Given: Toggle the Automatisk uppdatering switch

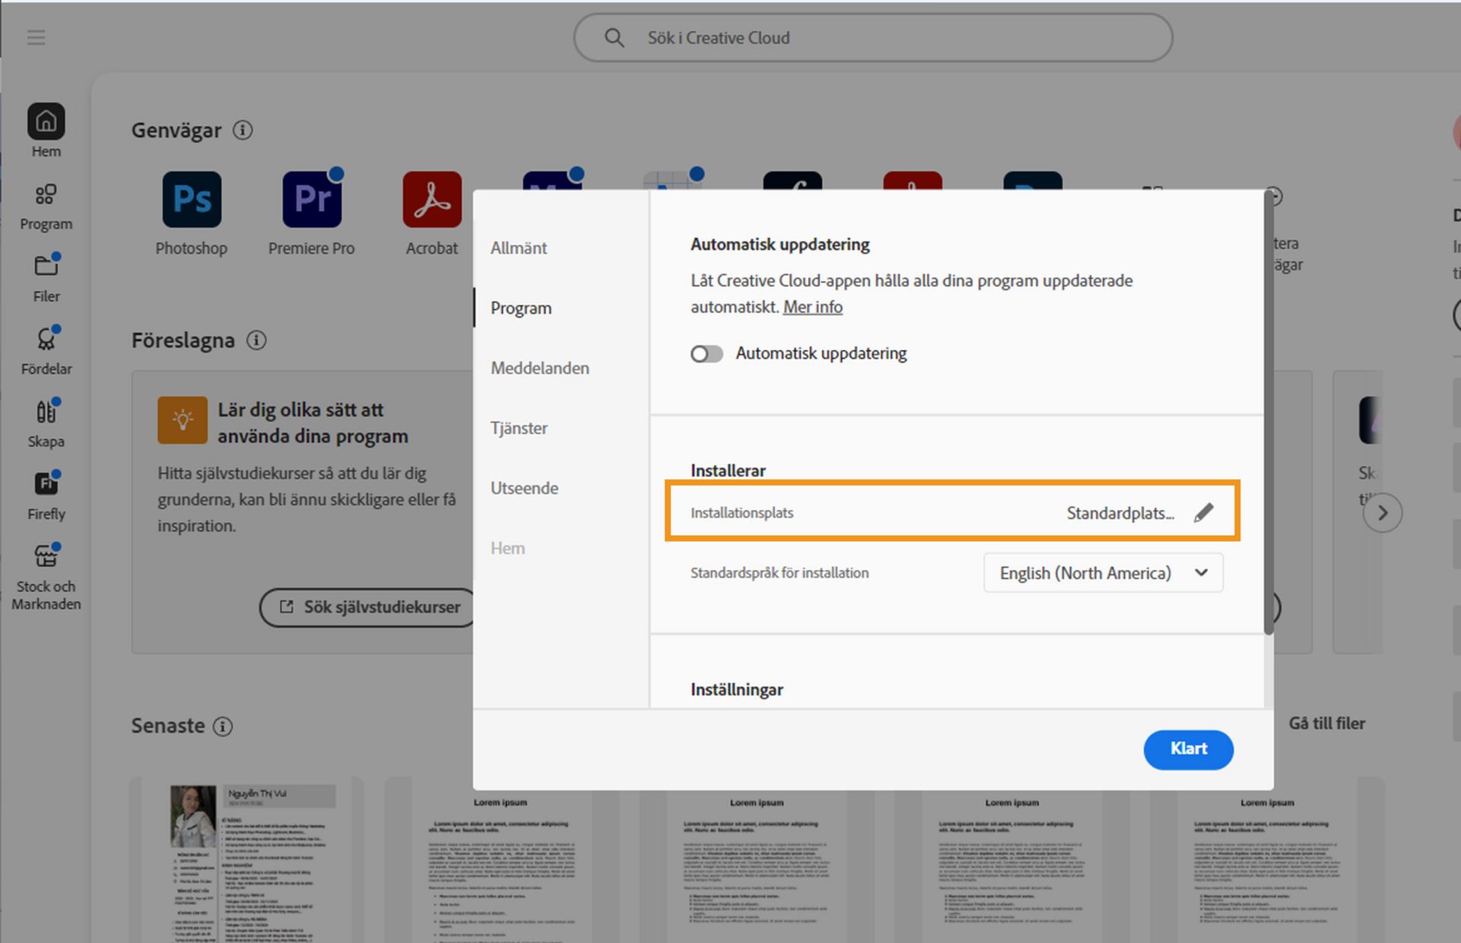Looking at the screenshot, I should coord(706,354).
